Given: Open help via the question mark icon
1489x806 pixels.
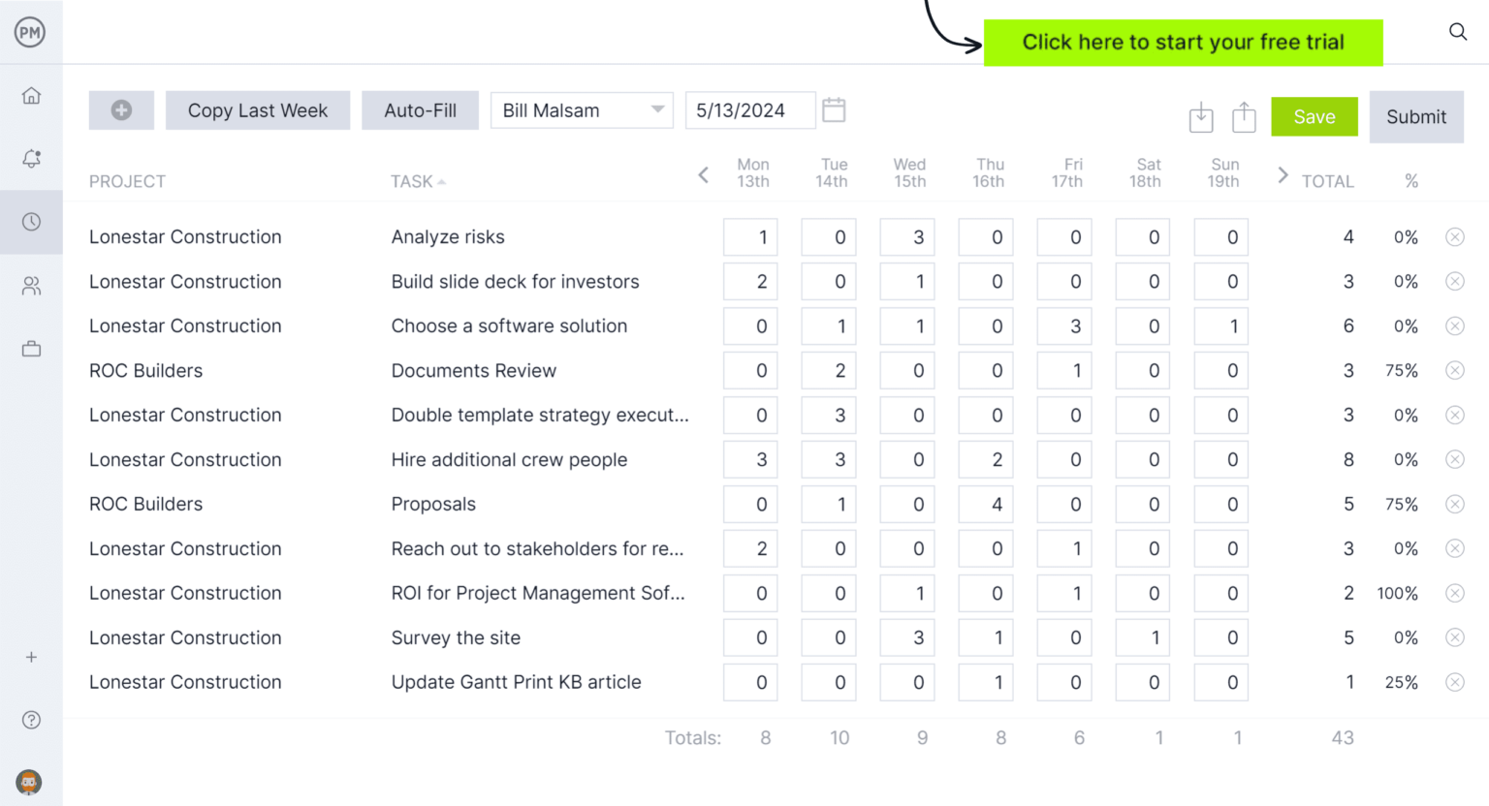Looking at the screenshot, I should pos(31,720).
